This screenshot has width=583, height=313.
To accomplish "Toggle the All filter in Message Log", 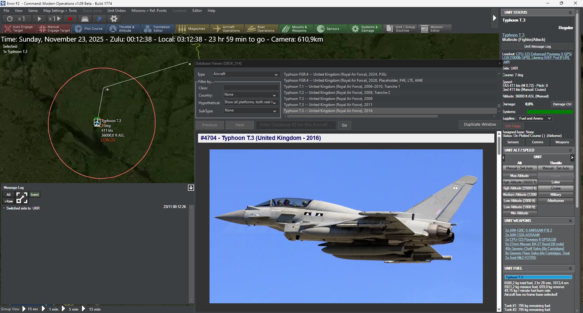I will (x=9, y=195).
